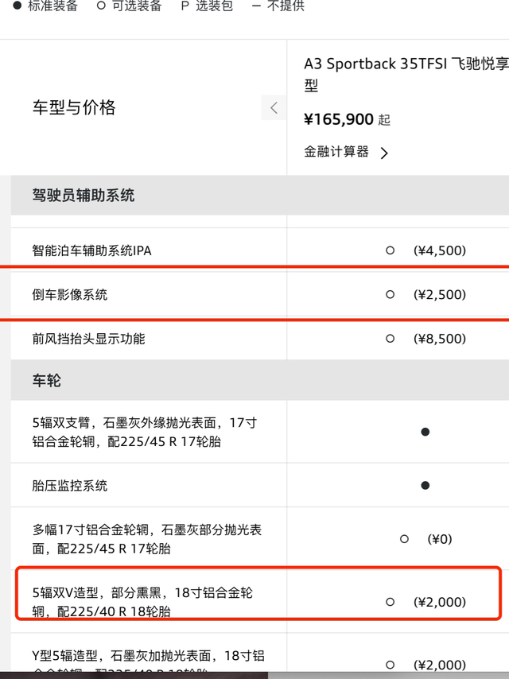This screenshot has height=679, width=509.
Task: Open the 金融计算器 link
Action: (336, 152)
